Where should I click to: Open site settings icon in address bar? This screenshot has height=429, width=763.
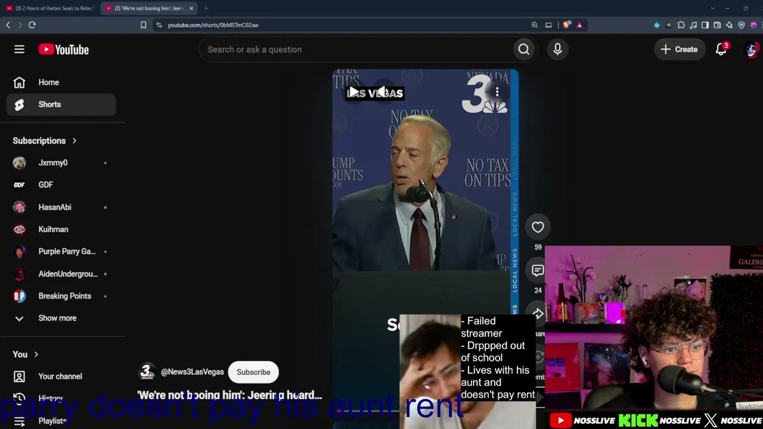158,25
